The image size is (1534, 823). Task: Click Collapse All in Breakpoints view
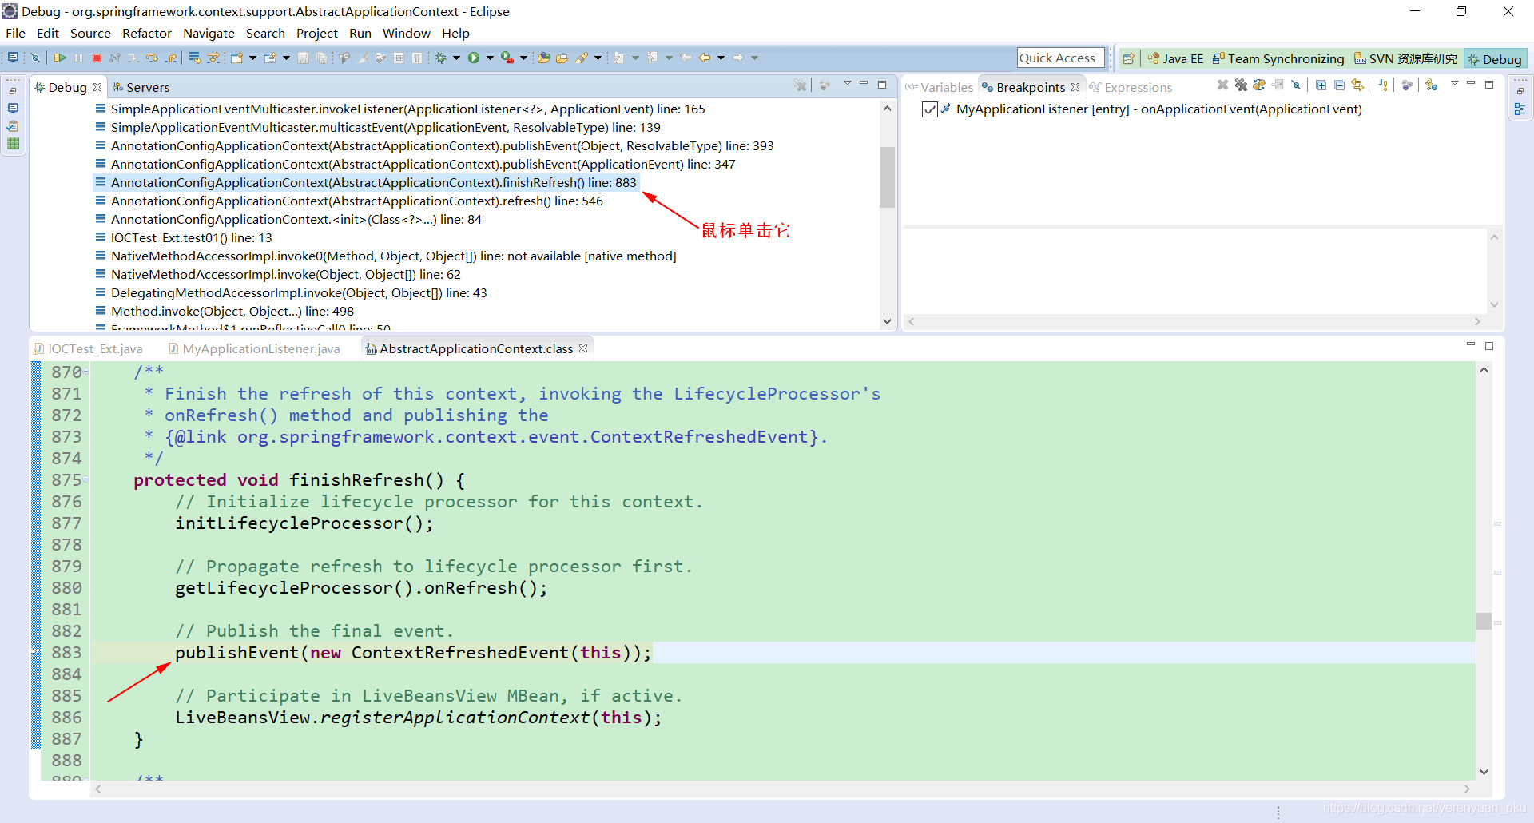[x=1339, y=85]
